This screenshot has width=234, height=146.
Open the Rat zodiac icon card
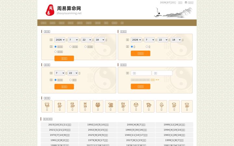point(47,106)
